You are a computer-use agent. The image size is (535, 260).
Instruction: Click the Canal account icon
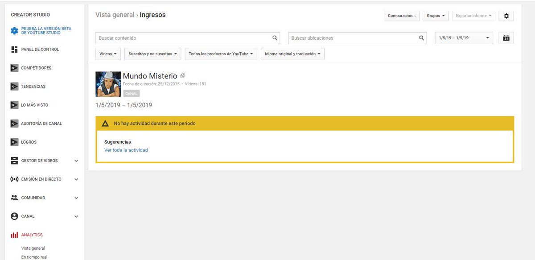[14, 216]
